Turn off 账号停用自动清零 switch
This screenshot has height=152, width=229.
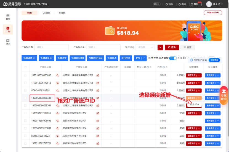[x=173, y=58]
